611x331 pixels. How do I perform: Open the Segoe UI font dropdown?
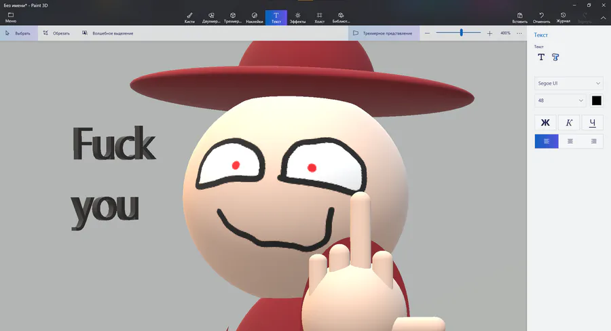click(568, 83)
